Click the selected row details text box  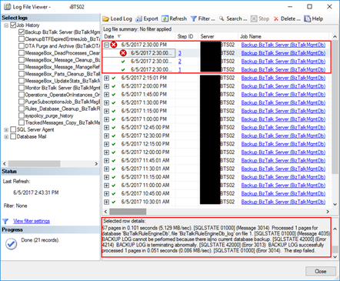[x=216, y=237]
